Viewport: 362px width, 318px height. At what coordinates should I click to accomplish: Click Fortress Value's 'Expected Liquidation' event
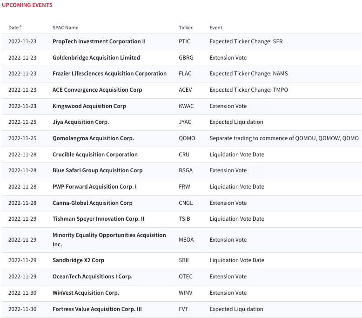pyautogui.click(x=236, y=309)
